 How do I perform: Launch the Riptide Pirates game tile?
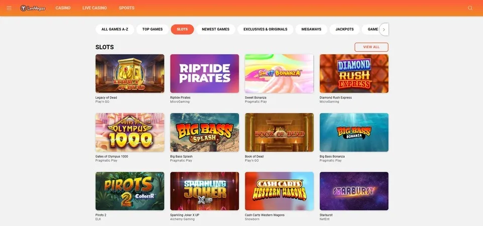point(205,73)
